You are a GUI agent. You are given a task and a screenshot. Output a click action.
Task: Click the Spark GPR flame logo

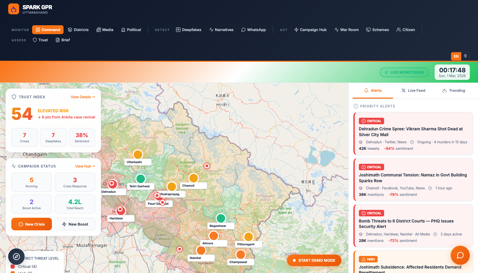(x=14, y=9)
